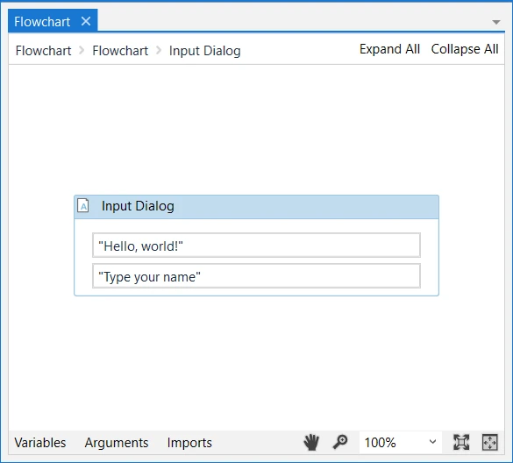Activate the Pan hand tool
The width and height of the screenshot is (513, 463).
[311, 442]
